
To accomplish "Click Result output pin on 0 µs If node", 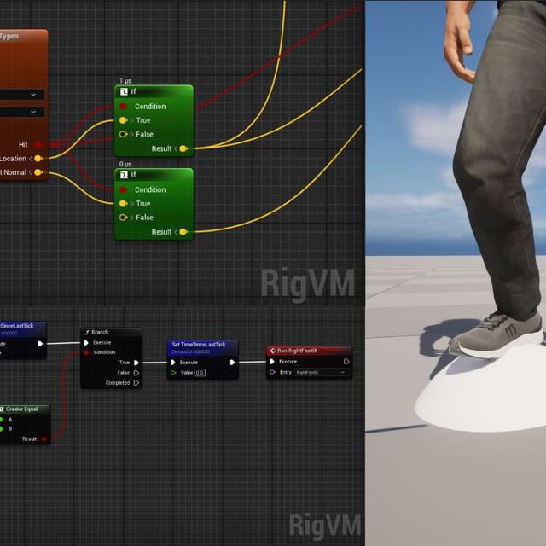I will 183,232.
